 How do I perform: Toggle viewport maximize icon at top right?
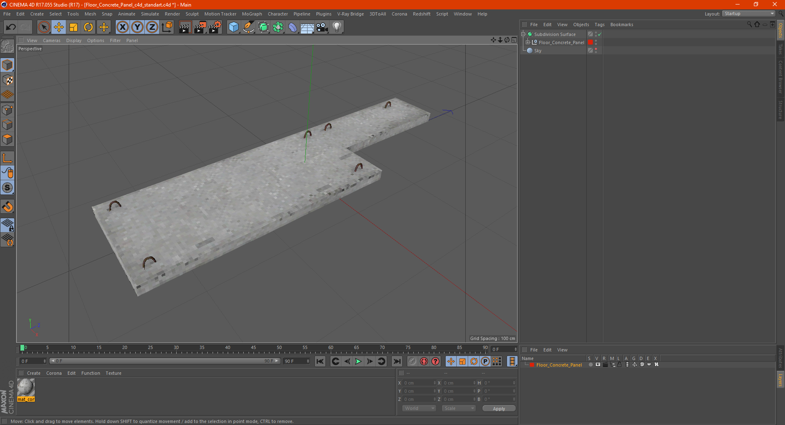pyautogui.click(x=514, y=40)
